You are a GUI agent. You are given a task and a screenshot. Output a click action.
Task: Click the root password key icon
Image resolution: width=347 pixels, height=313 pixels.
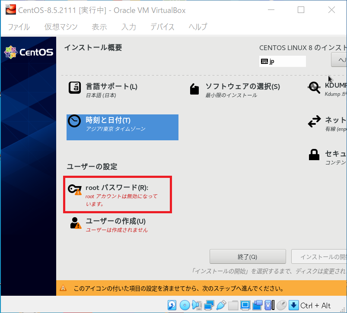coord(75,190)
